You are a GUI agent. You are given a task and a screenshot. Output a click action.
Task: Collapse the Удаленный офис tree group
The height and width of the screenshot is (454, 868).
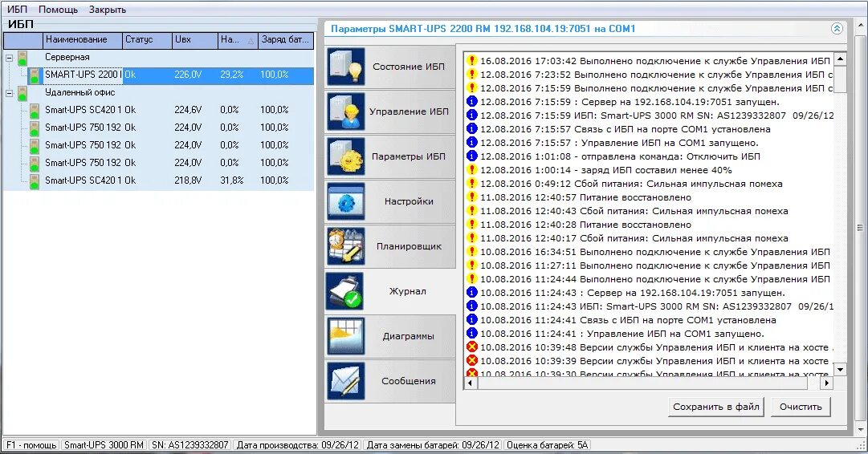[10, 93]
